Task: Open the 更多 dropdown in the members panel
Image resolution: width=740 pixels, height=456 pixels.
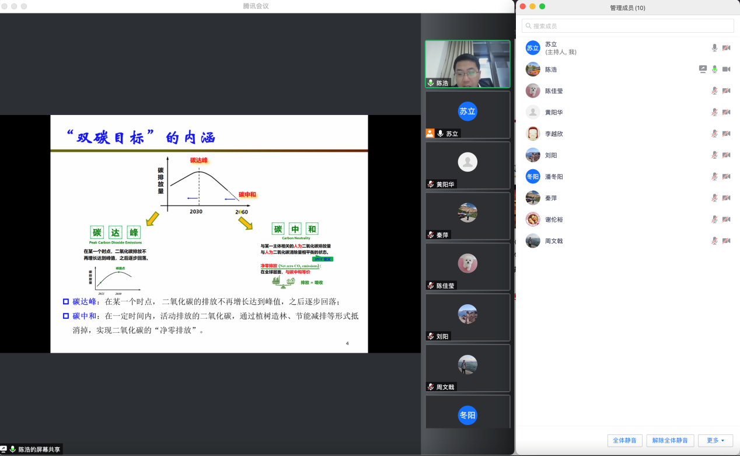Action: coord(715,440)
